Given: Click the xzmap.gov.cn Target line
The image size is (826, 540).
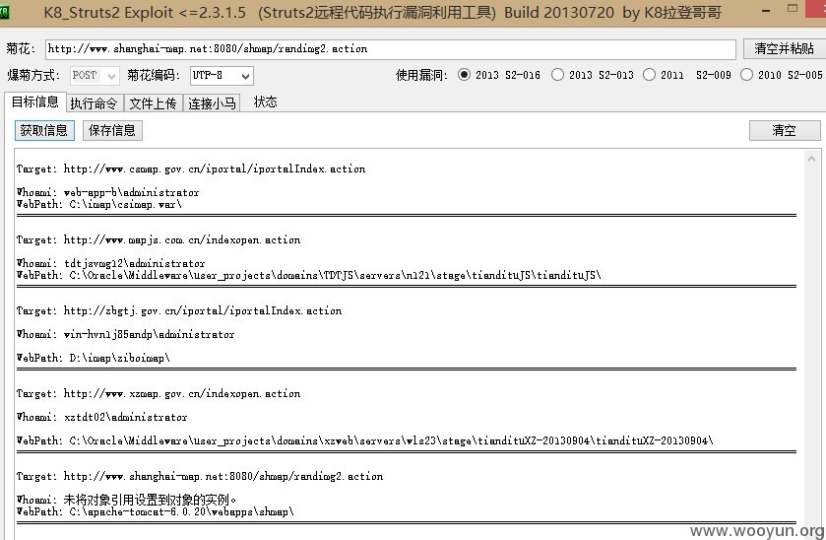Looking at the screenshot, I should tap(159, 393).
